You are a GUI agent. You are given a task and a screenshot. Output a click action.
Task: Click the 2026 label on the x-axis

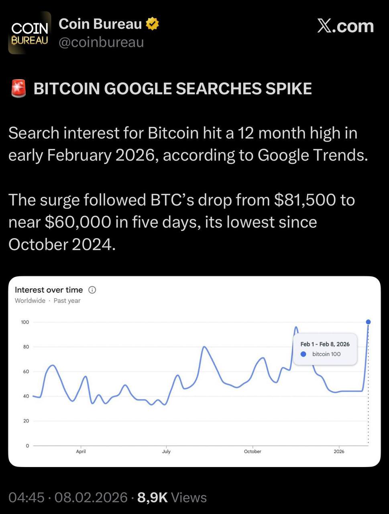339,451
